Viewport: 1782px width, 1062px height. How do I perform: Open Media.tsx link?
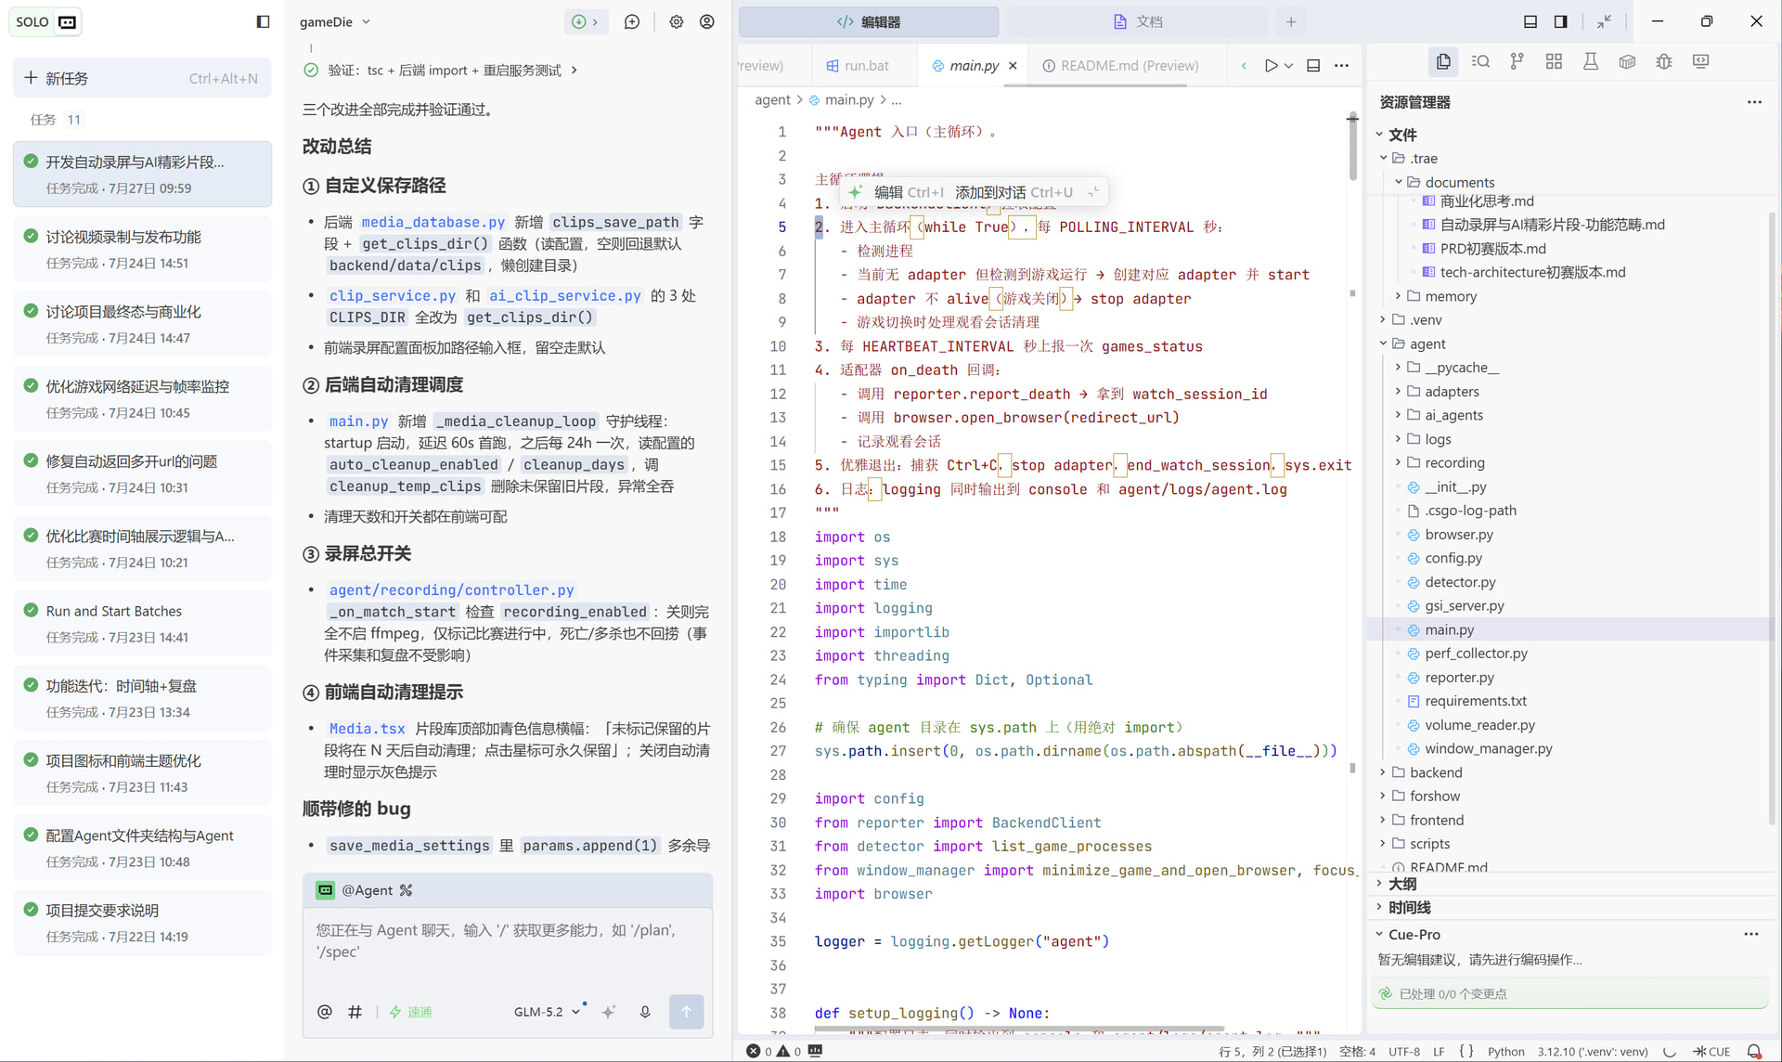pos(367,729)
